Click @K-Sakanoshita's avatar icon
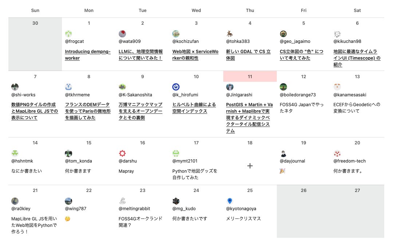This screenshot has width=409, height=248. 122,87
